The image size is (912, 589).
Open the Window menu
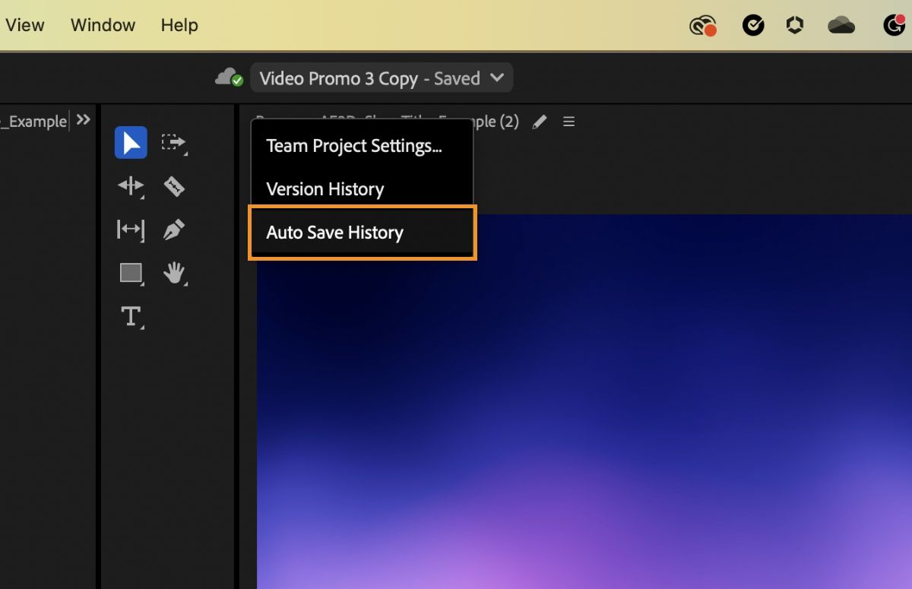click(103, 25)
